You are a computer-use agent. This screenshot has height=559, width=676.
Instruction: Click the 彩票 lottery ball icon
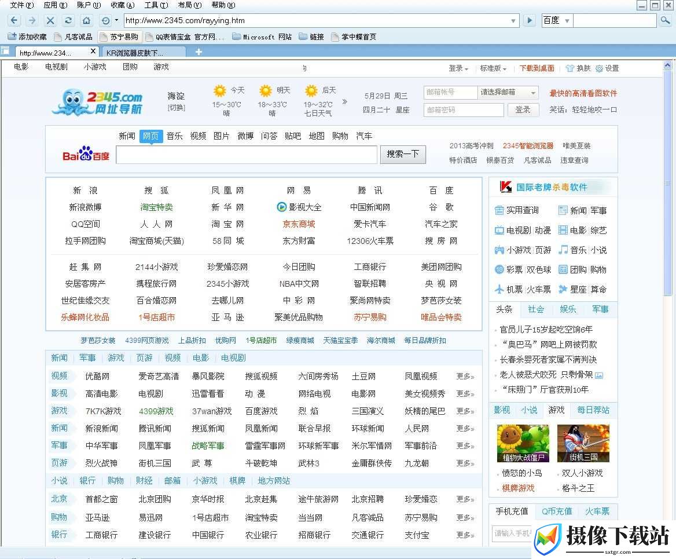(x=499, y=269)
